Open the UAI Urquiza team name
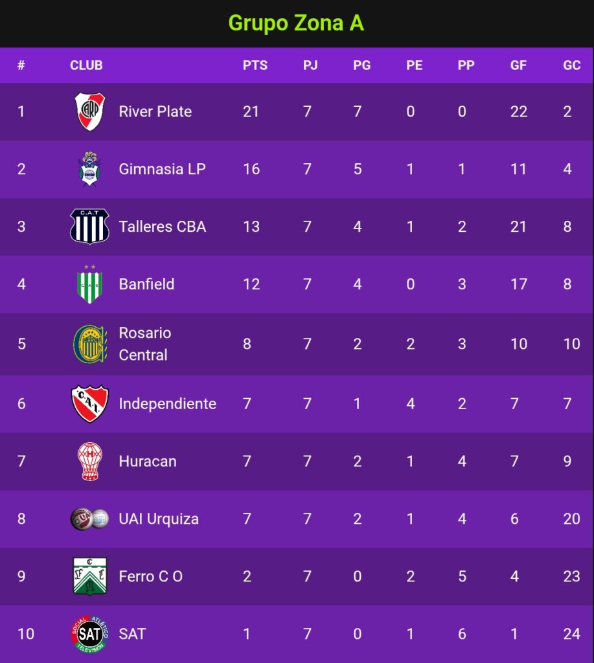This screenshot has height=663, width=594. pyautogui.click(x=159, y=519)
